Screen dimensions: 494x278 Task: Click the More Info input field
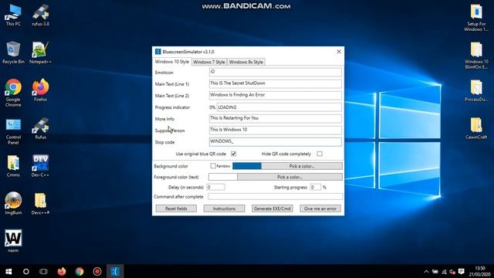coord(276,118)
